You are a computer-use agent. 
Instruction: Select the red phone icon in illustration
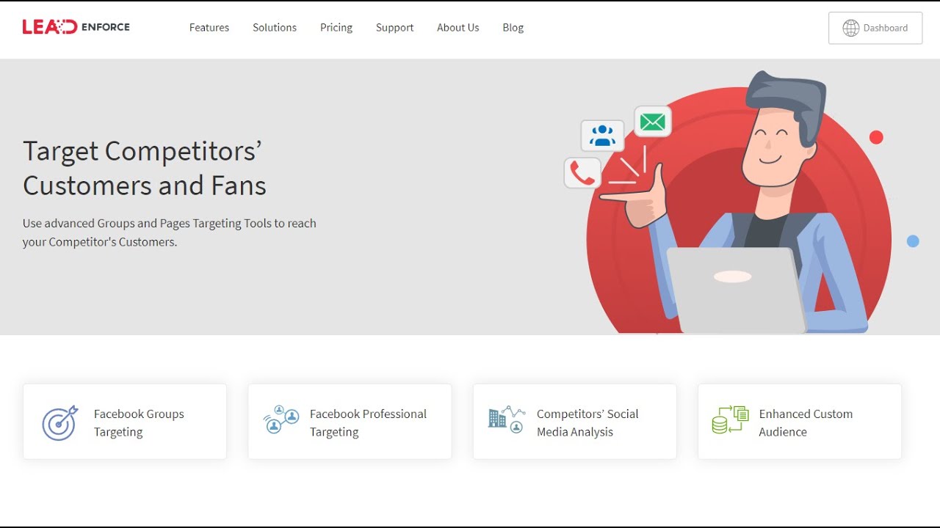coord(582,172)
